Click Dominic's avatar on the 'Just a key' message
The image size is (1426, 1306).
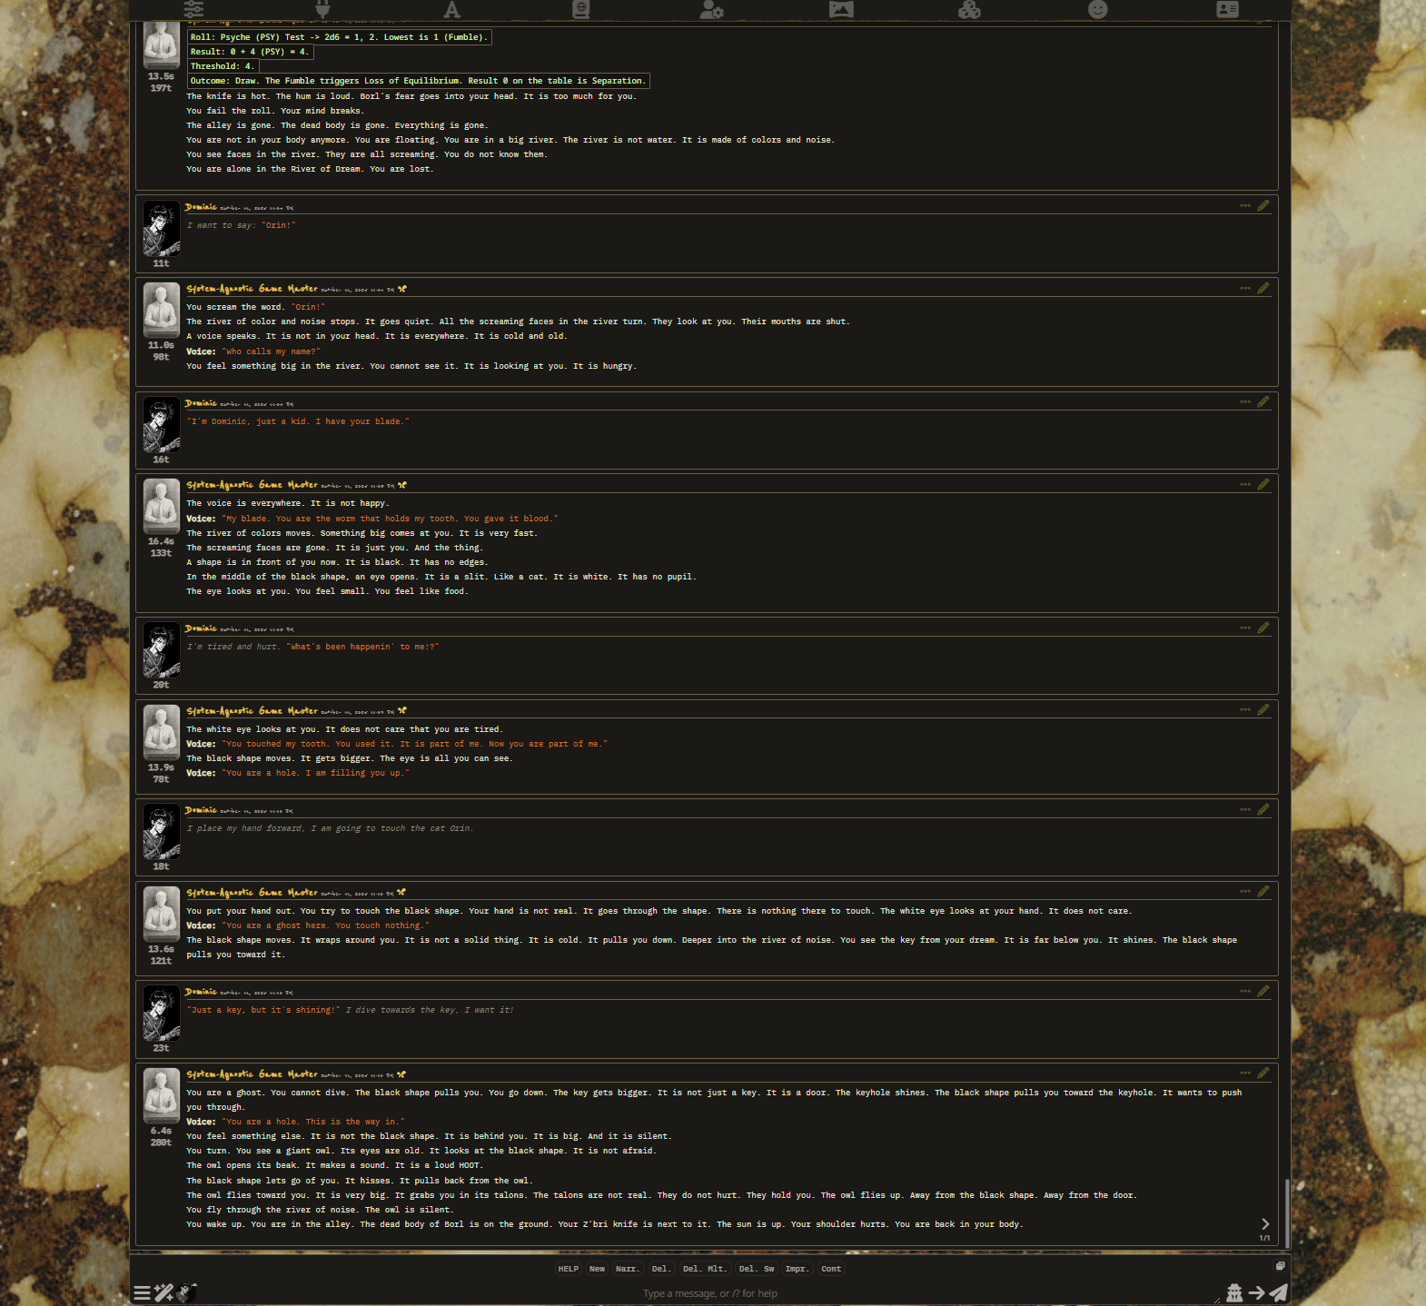pyautogui.click(x=162, y=1014)
